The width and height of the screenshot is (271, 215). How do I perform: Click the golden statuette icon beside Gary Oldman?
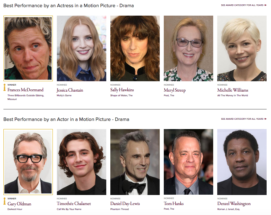pyautogui.click(x=4, y=201)
